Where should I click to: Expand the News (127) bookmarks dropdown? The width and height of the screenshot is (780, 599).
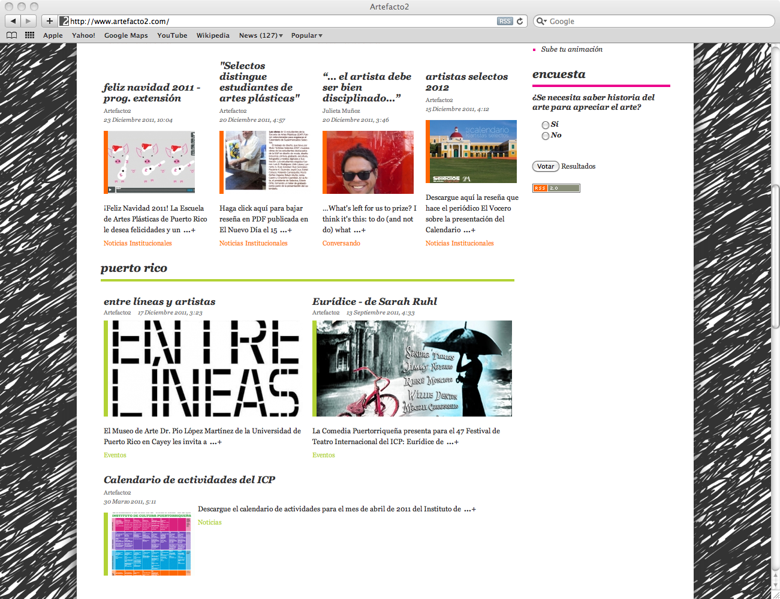[261, 35]
